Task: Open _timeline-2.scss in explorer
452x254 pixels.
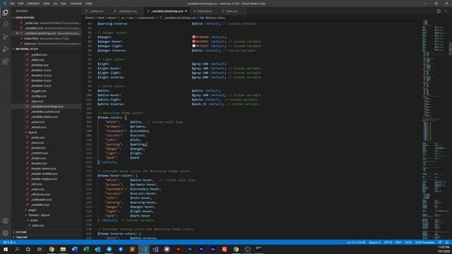Action: (41, 70)
